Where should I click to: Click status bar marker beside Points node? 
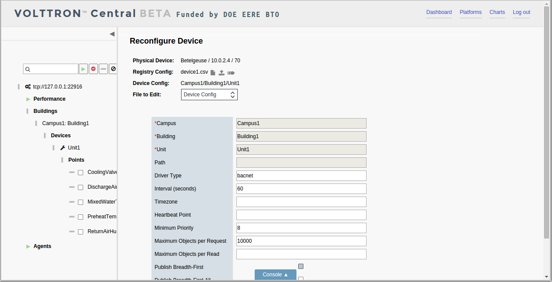click(62, 160)
